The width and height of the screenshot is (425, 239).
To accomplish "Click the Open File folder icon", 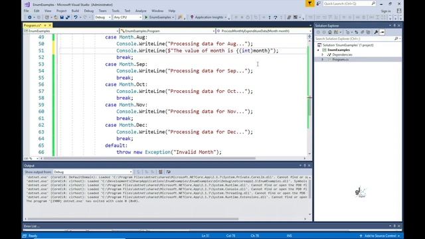I will [x=56, y=17].
